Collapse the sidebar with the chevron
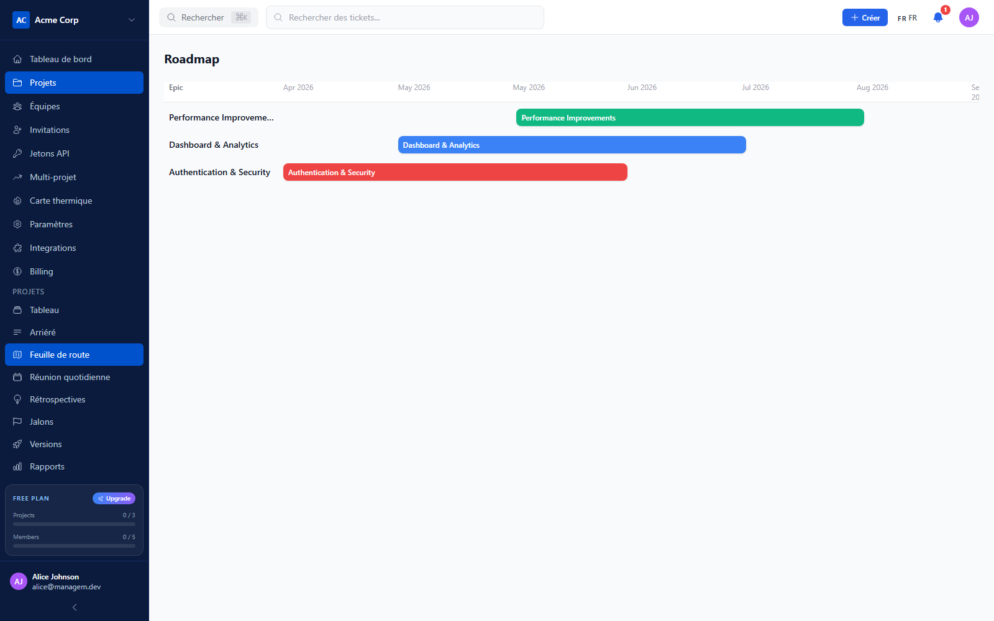 click(x=75, y=607)
